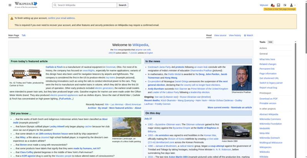The width and height of the screenshot is (307, 158).
Task: Open the Dharmendra Pradhan photo thumbnail
Action: pyautogui.click(x=242, y=78)
